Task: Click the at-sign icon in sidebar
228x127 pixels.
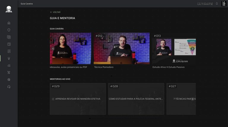Action: coord(9,80)
